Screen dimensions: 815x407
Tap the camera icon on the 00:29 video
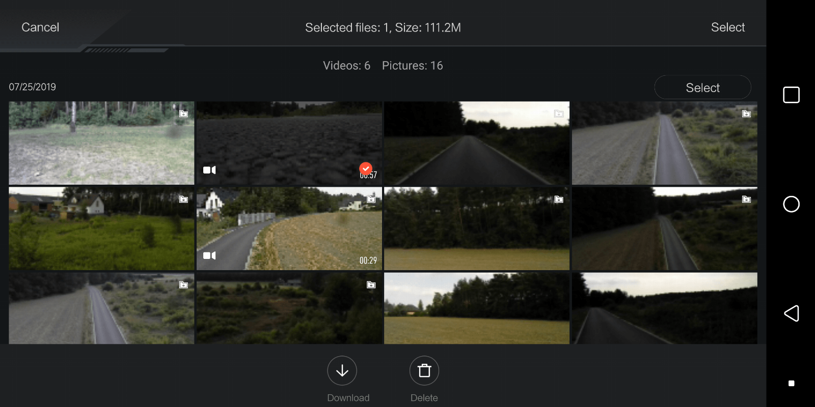[209, 255]
